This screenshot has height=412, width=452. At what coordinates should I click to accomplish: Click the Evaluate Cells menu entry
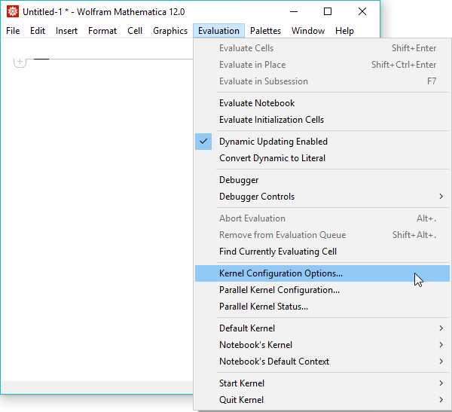tap(322, 48)
